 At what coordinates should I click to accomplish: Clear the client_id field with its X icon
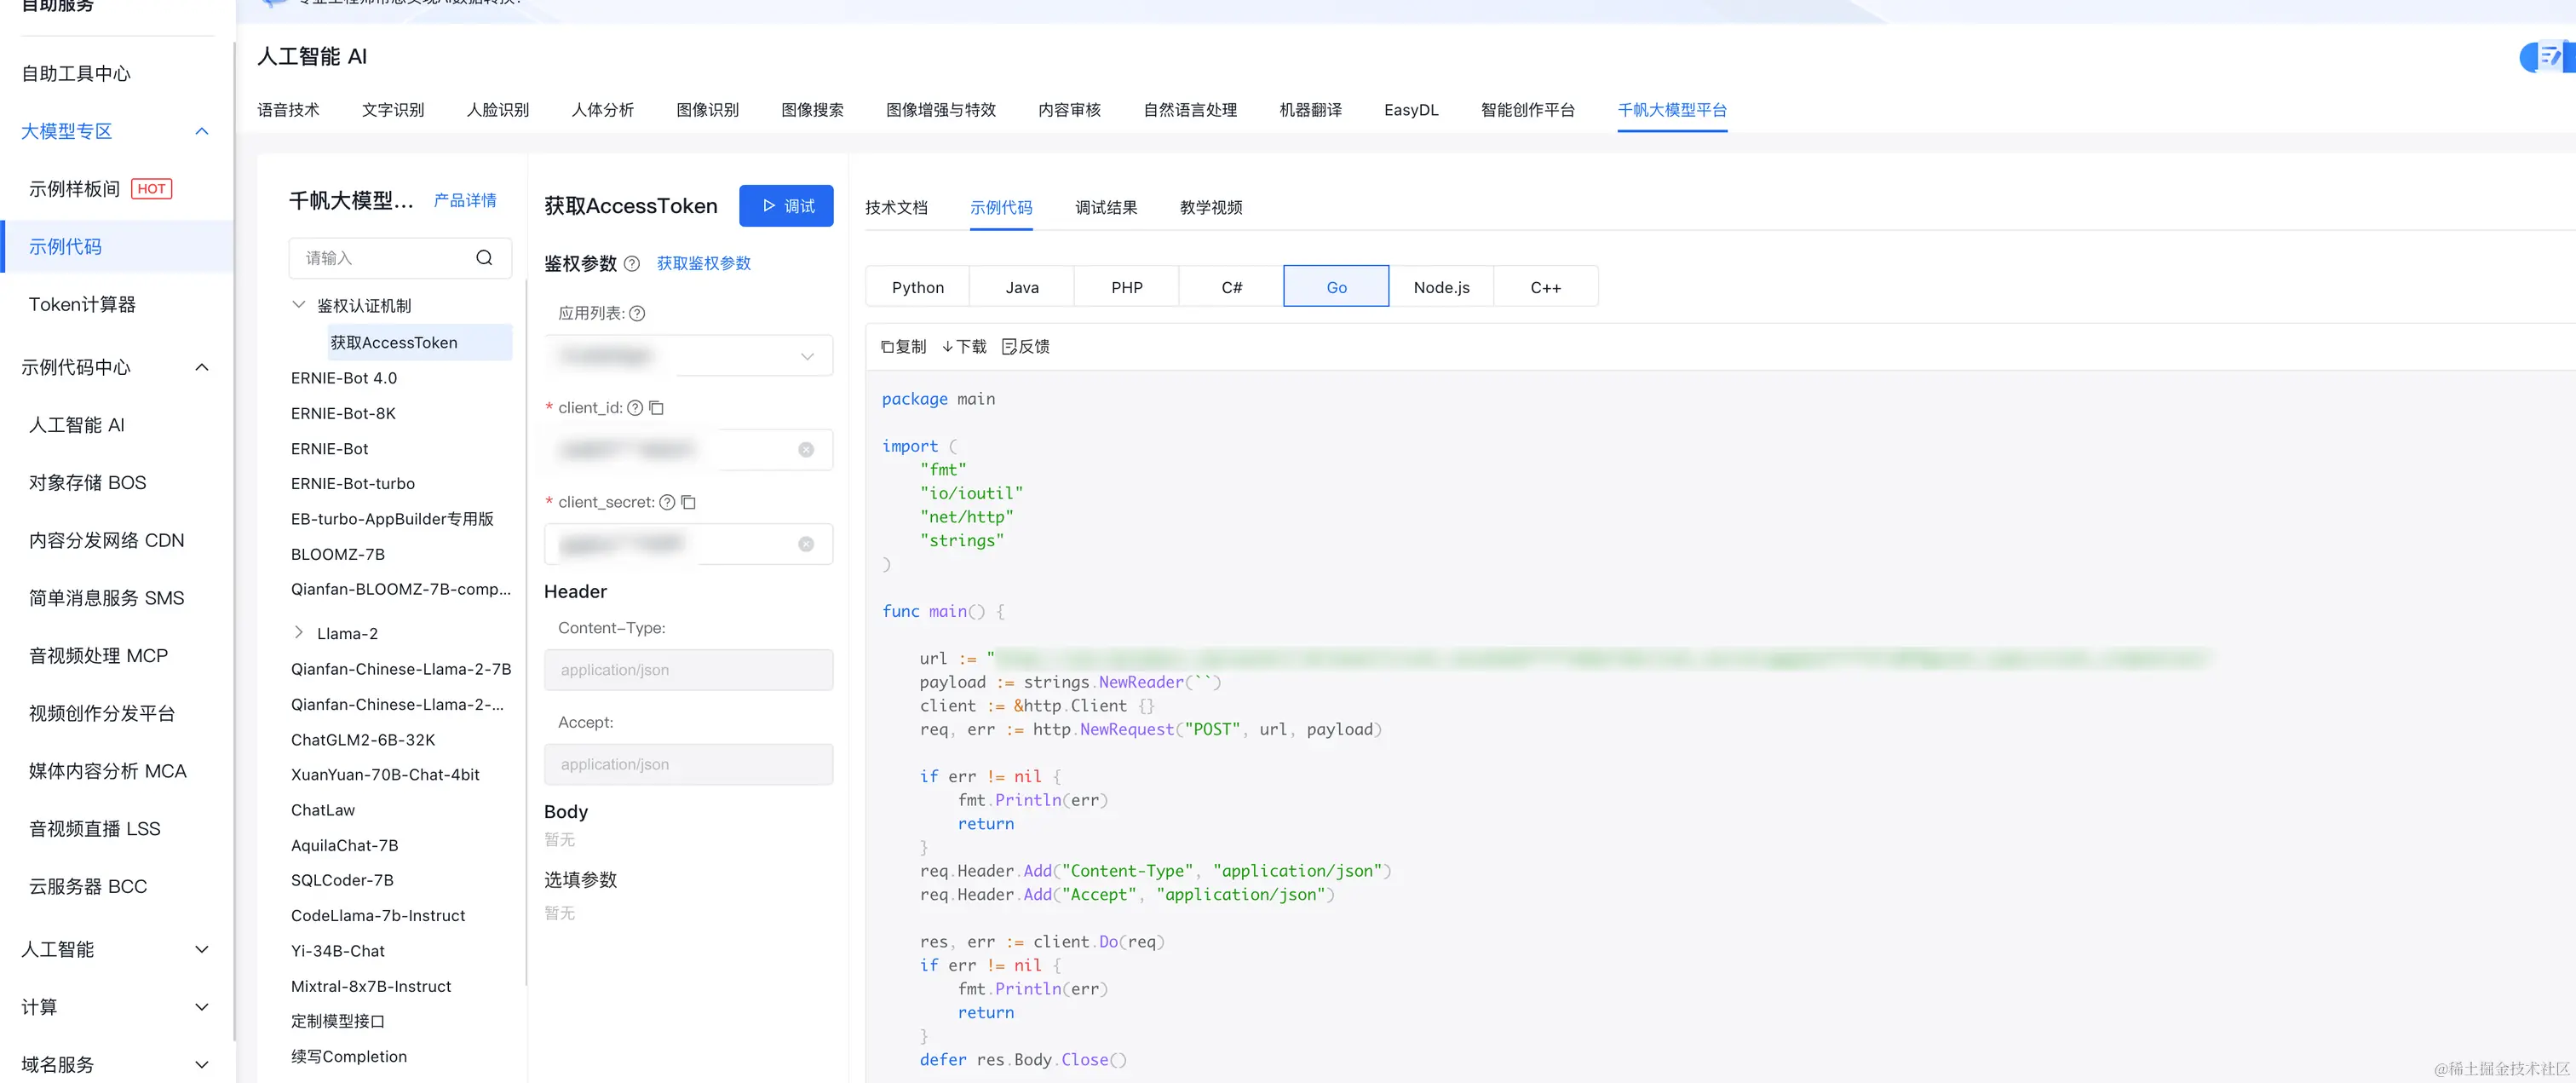806,450
